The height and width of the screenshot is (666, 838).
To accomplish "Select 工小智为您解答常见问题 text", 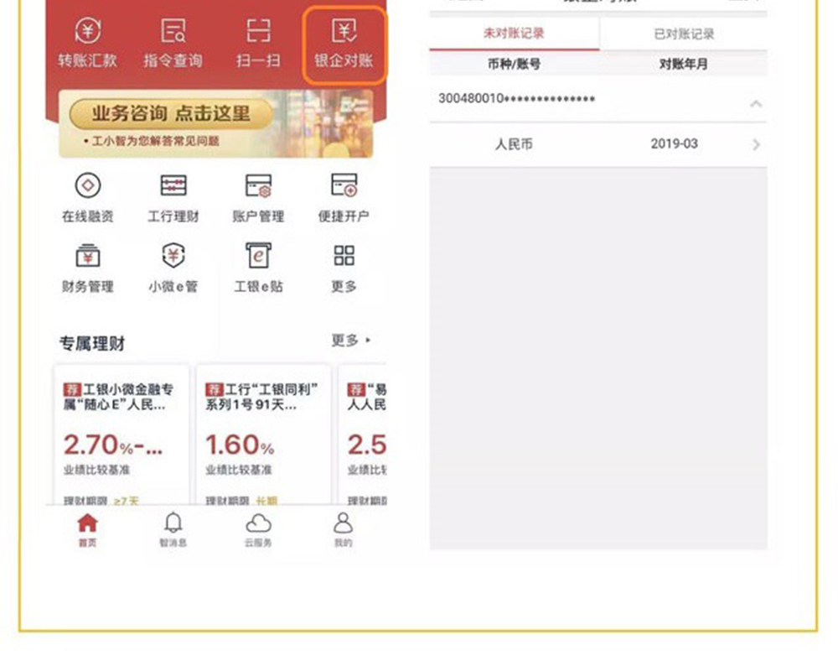I will (156, 141).
